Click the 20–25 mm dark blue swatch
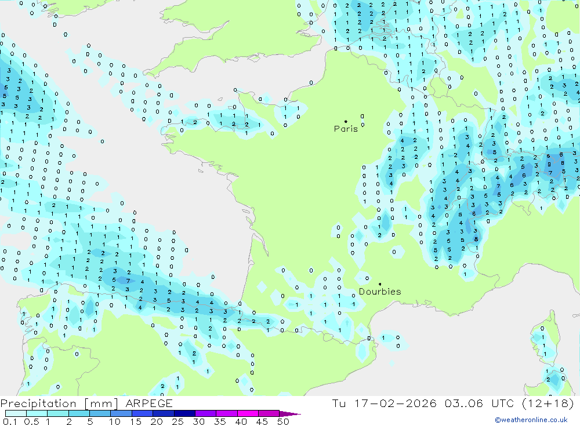Image resolution: width=580 pixels, height=425 pixels. pos(164,413)
